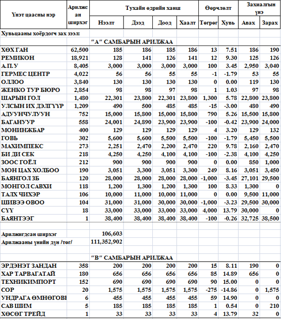Select total traded quantity 106,603 cell
The height and width of the screenshot is (319, 281).
pos(106,234)
